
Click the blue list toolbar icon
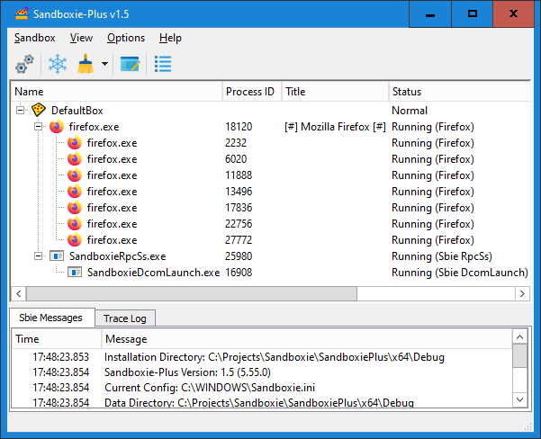(163, 64)
